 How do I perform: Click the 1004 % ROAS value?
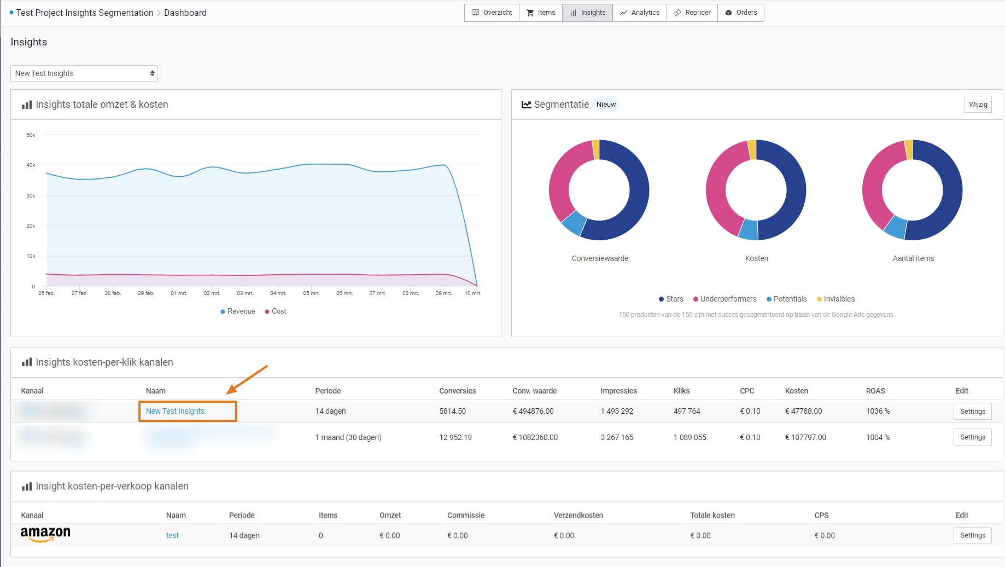coord(878,437)
